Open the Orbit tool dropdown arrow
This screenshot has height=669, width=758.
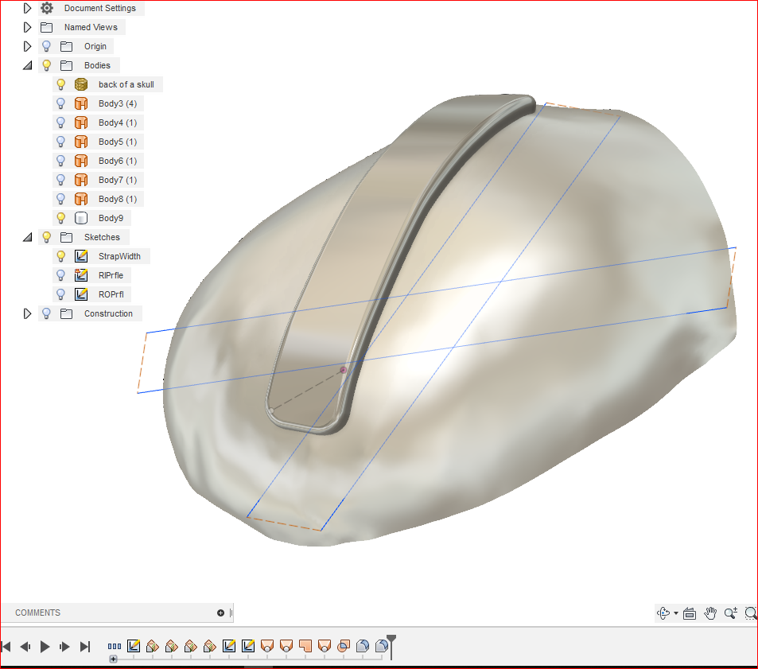(x=674, y=613)
